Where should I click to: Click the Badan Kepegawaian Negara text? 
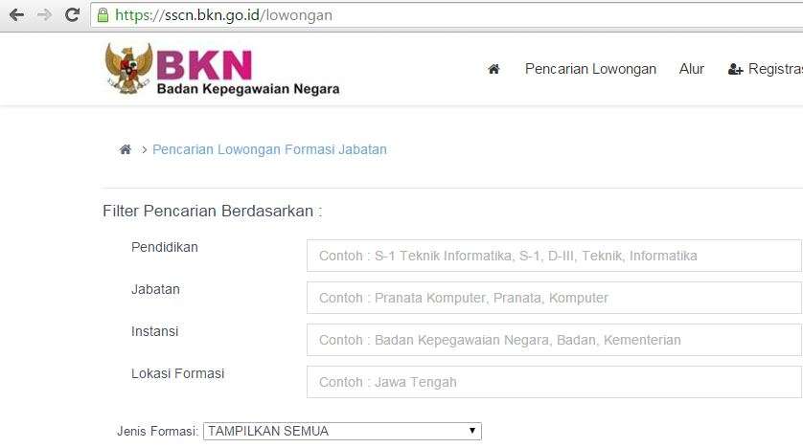point(248,89)
